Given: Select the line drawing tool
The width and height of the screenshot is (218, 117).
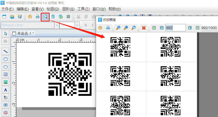Looking at the screenshot, I should coord(6,51).
